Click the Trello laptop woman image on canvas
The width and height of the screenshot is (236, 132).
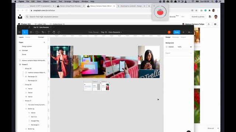pos(149,62)
